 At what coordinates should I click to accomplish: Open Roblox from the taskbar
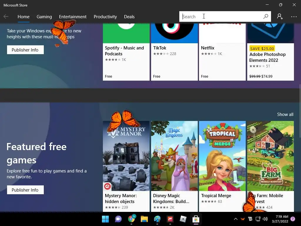click(183, 219)
